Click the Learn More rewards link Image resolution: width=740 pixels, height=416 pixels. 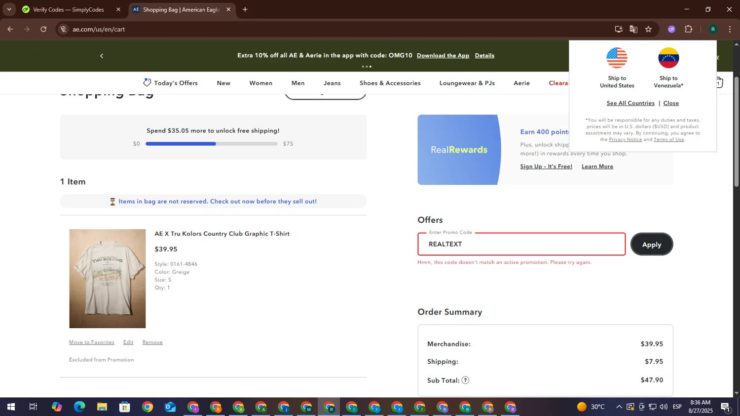597,167
